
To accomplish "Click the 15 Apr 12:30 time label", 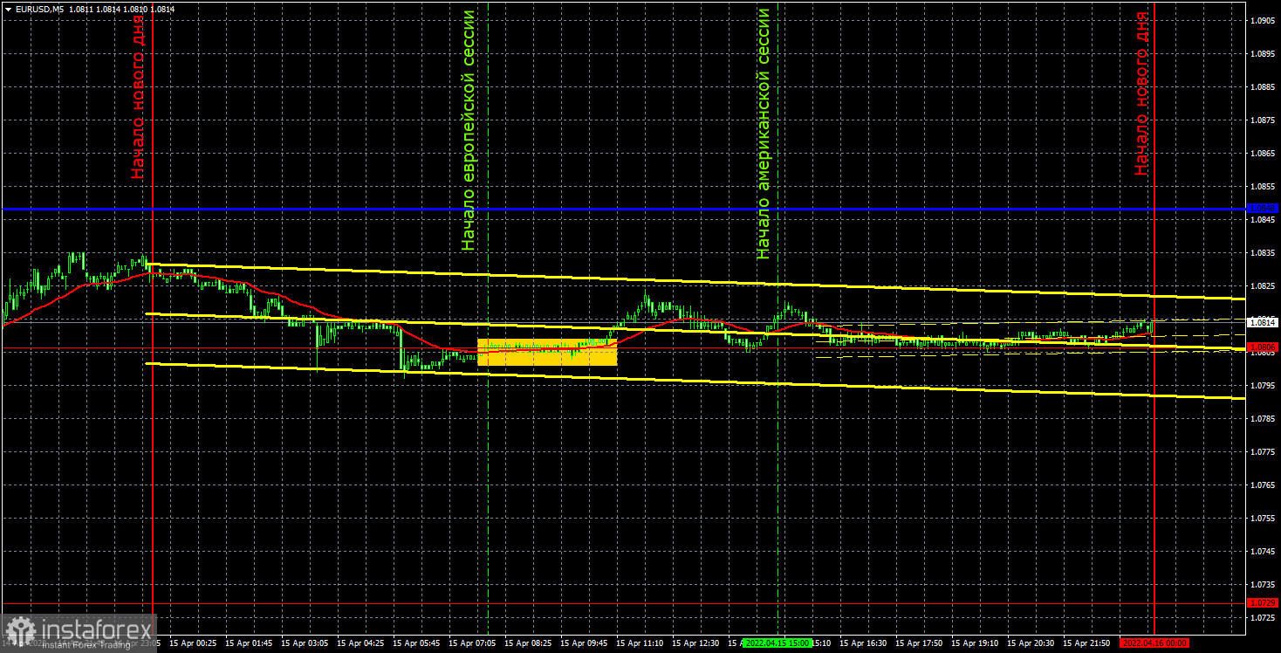I will (x=695, y=643).
